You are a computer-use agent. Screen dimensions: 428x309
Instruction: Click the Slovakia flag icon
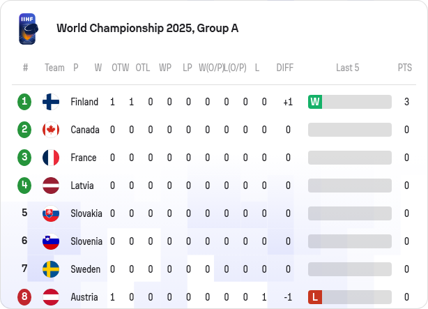point(51,213)
